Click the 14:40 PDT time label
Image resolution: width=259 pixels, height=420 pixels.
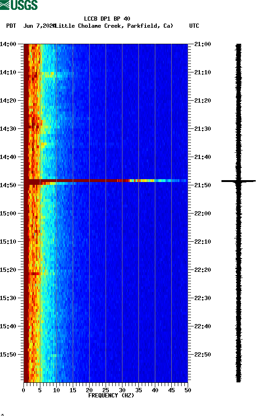(8, 157)
